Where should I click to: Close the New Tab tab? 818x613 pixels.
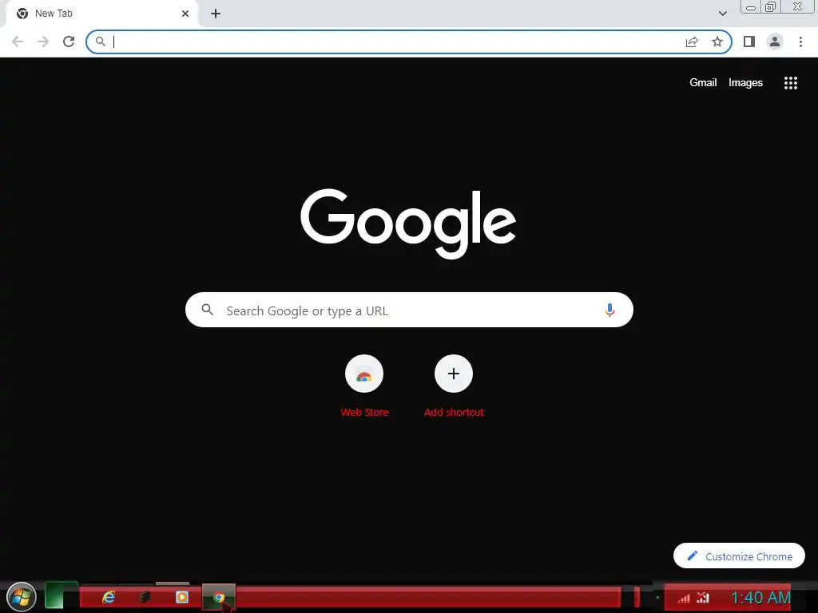(x=185, y=14)
